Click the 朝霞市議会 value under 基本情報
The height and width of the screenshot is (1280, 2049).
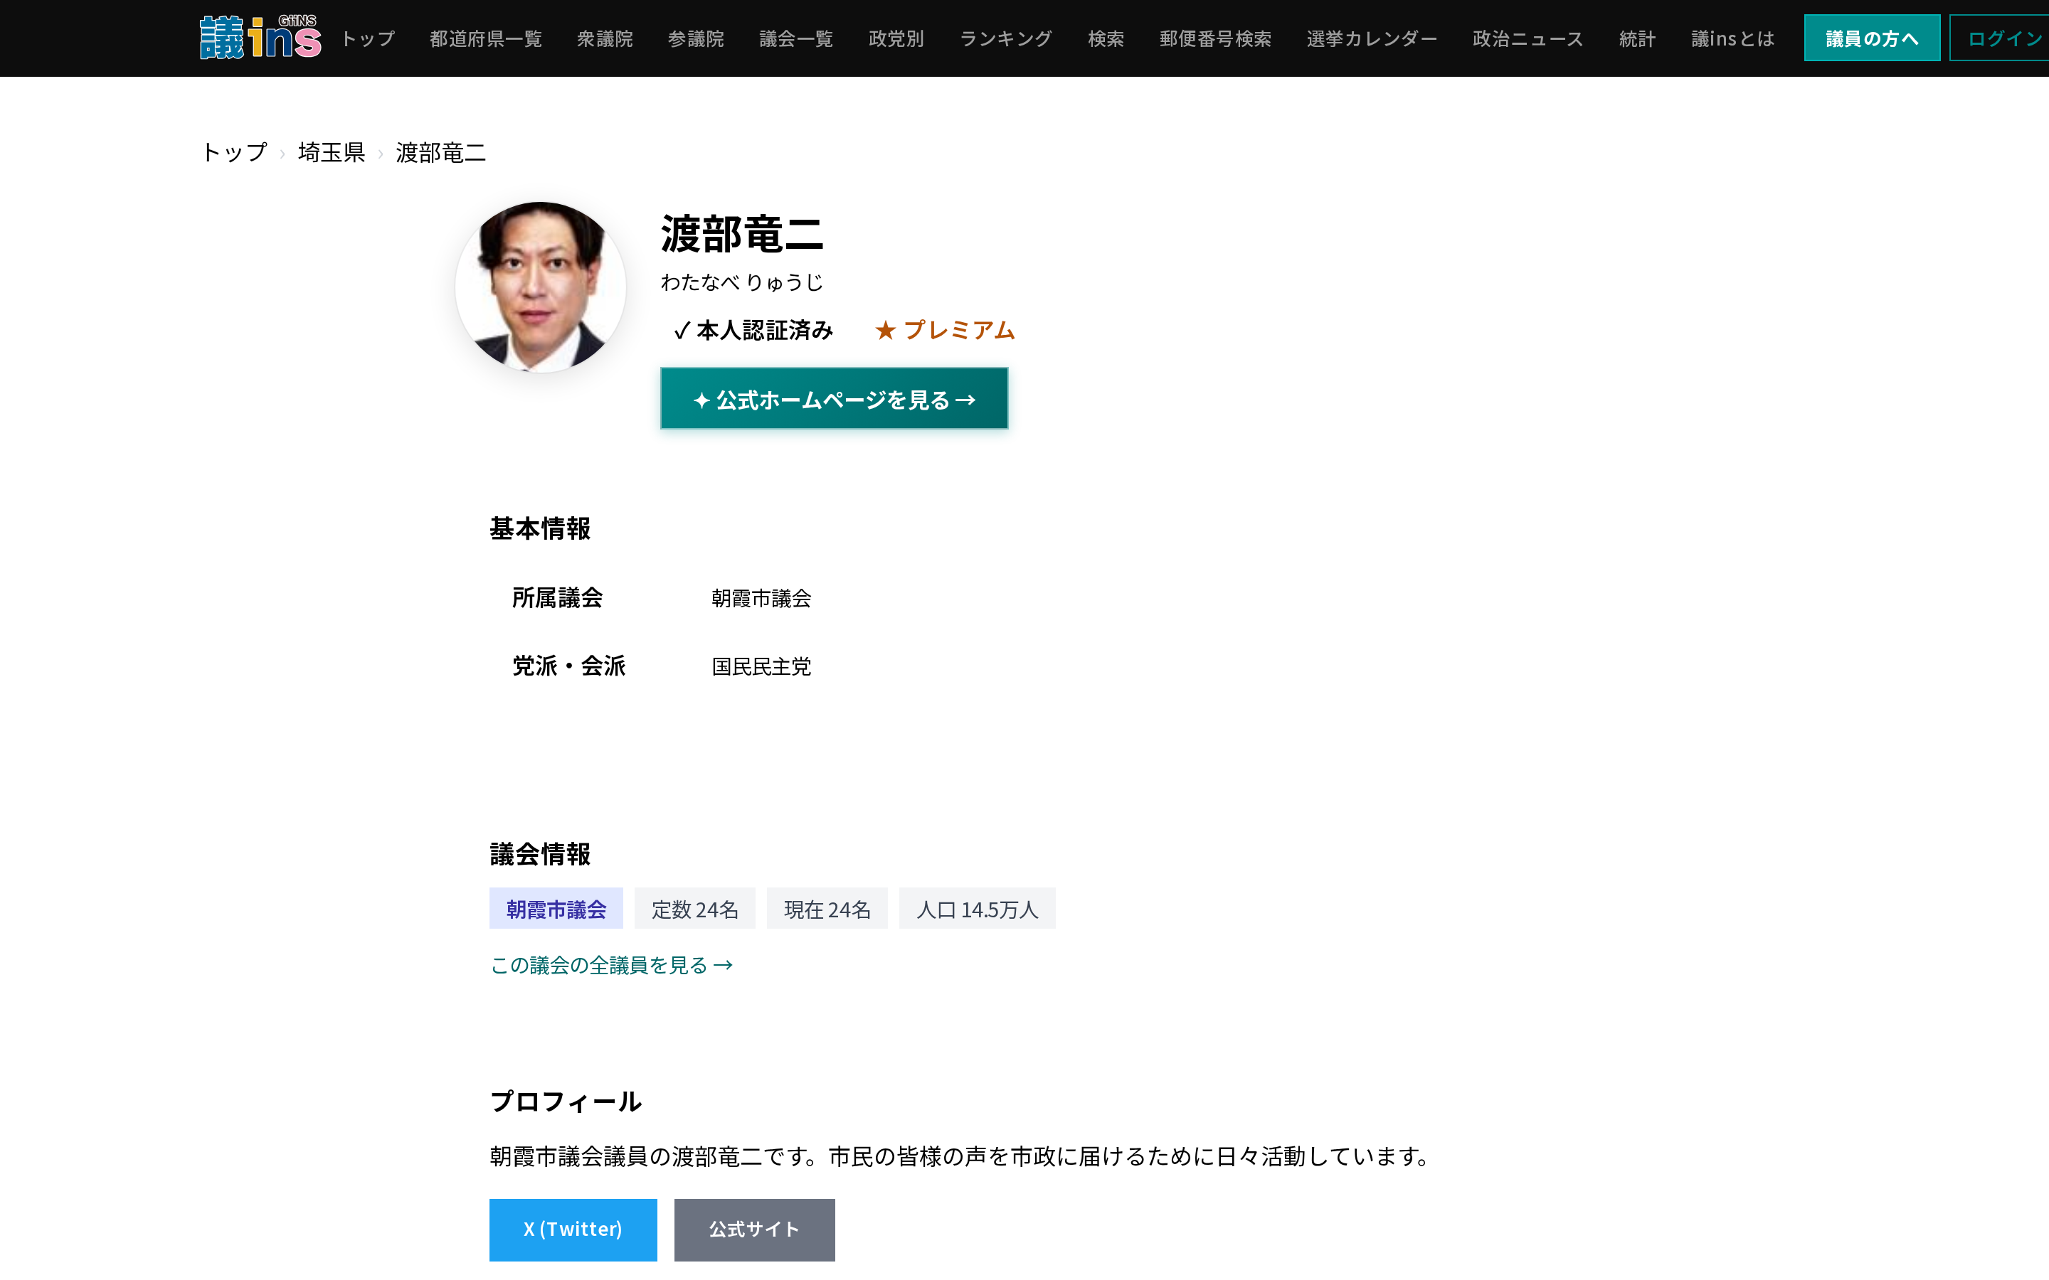click(761, 599)
